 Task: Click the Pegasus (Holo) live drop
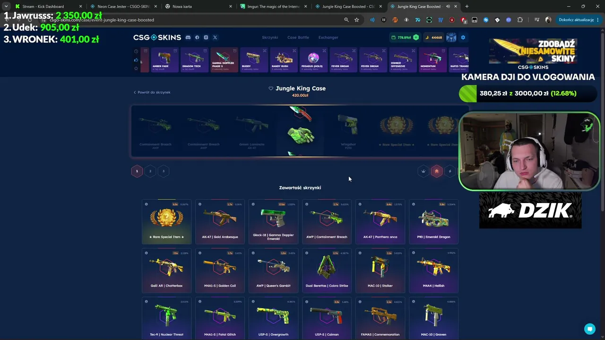pyautogui.click(x=313, y=60)
